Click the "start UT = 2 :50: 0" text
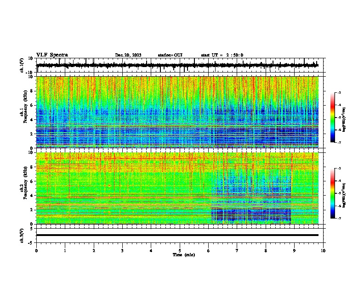Image resolution: width=364 pixels, height=281 pixels. pyautogui.click(x=222, y=55)
